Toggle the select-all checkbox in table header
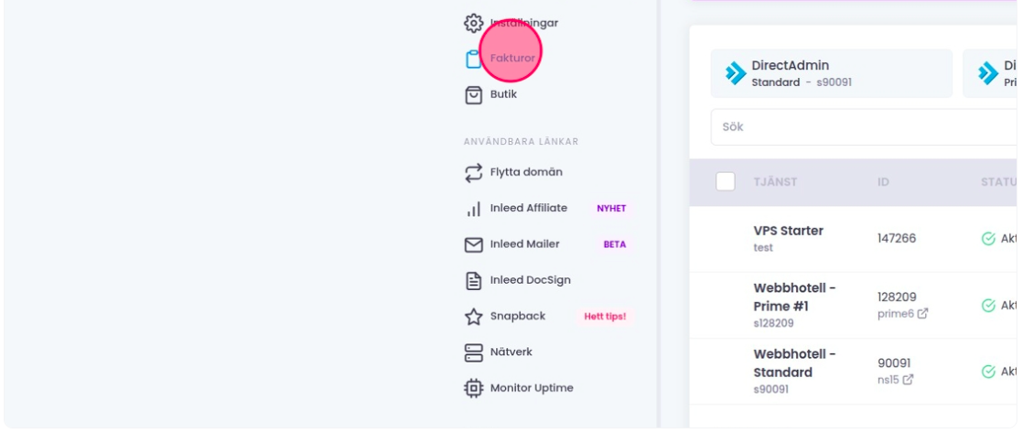1033x433 pixels. pos(726,182)
